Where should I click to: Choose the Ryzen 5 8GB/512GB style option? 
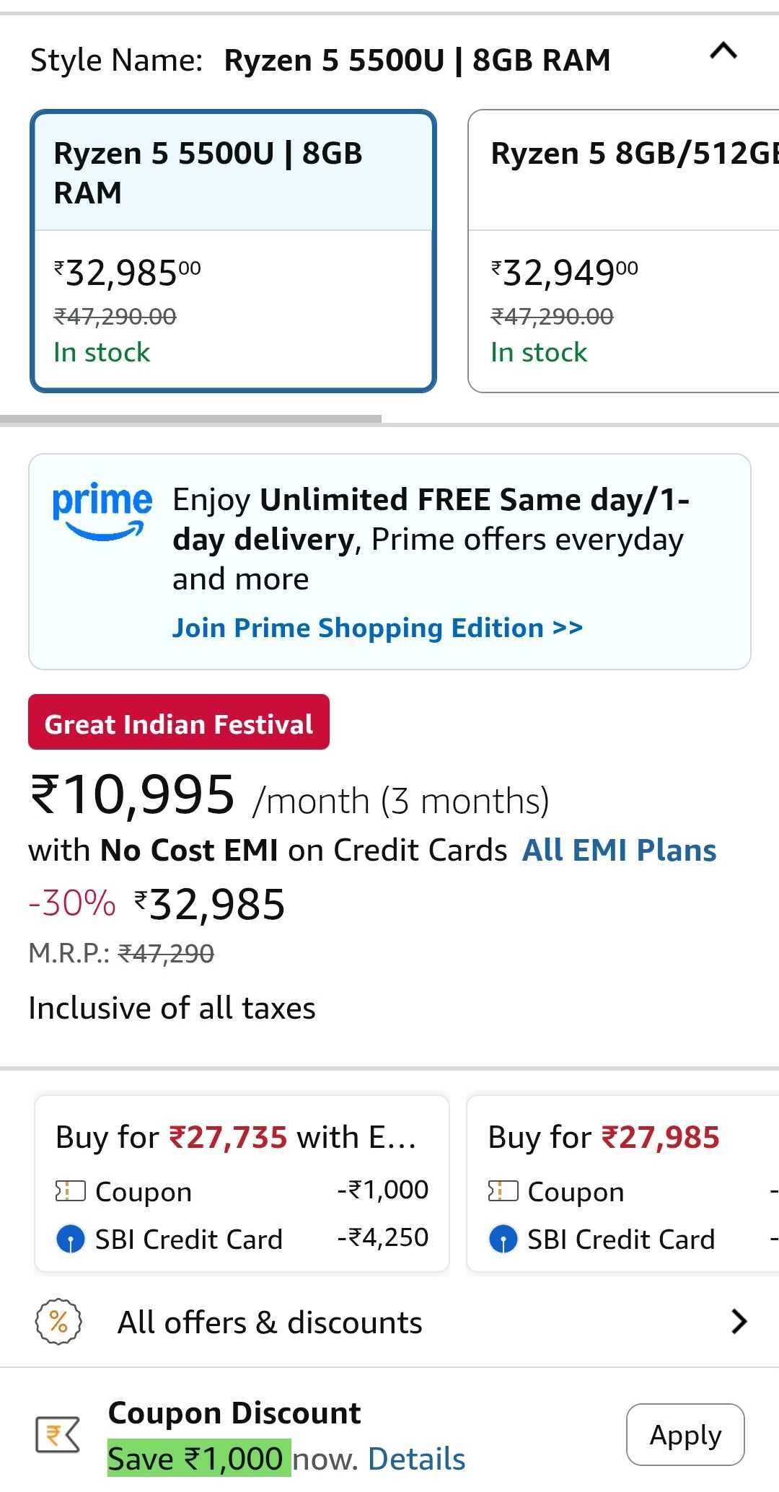(623, 251)
